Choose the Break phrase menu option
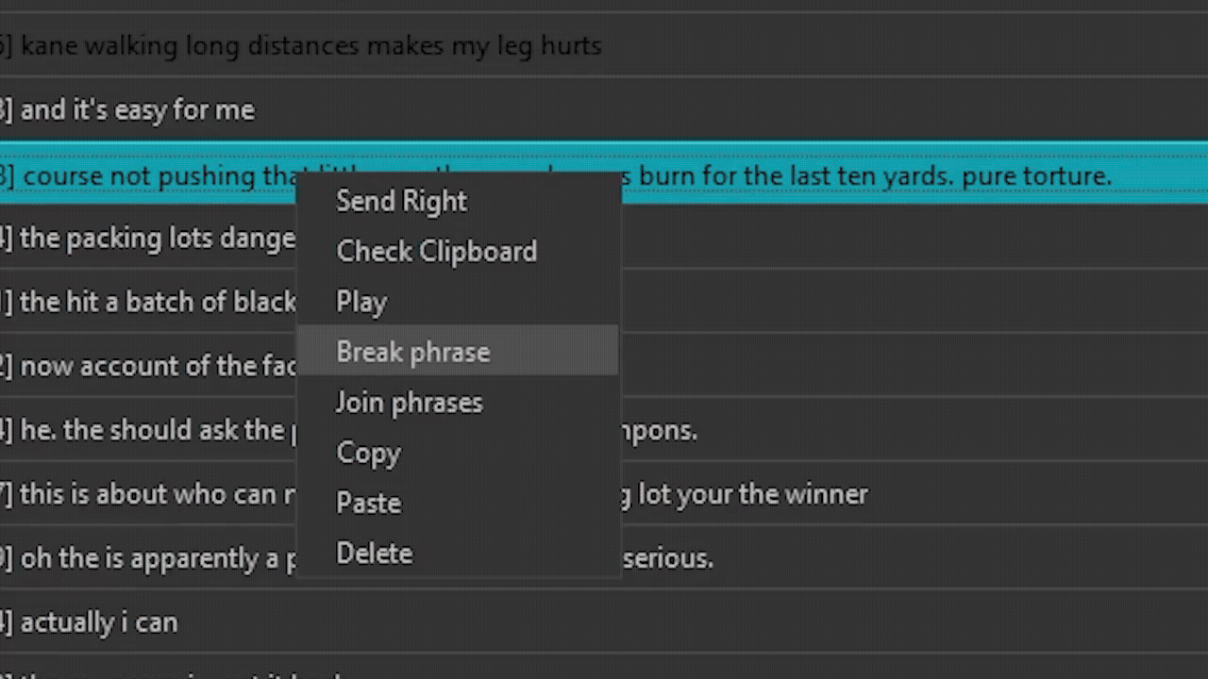 pos(412,353)
